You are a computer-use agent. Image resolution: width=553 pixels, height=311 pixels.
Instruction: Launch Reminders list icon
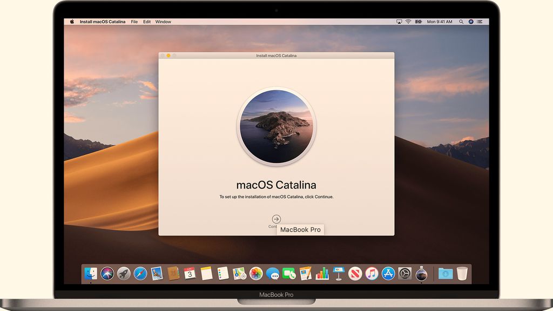[223, 273]
